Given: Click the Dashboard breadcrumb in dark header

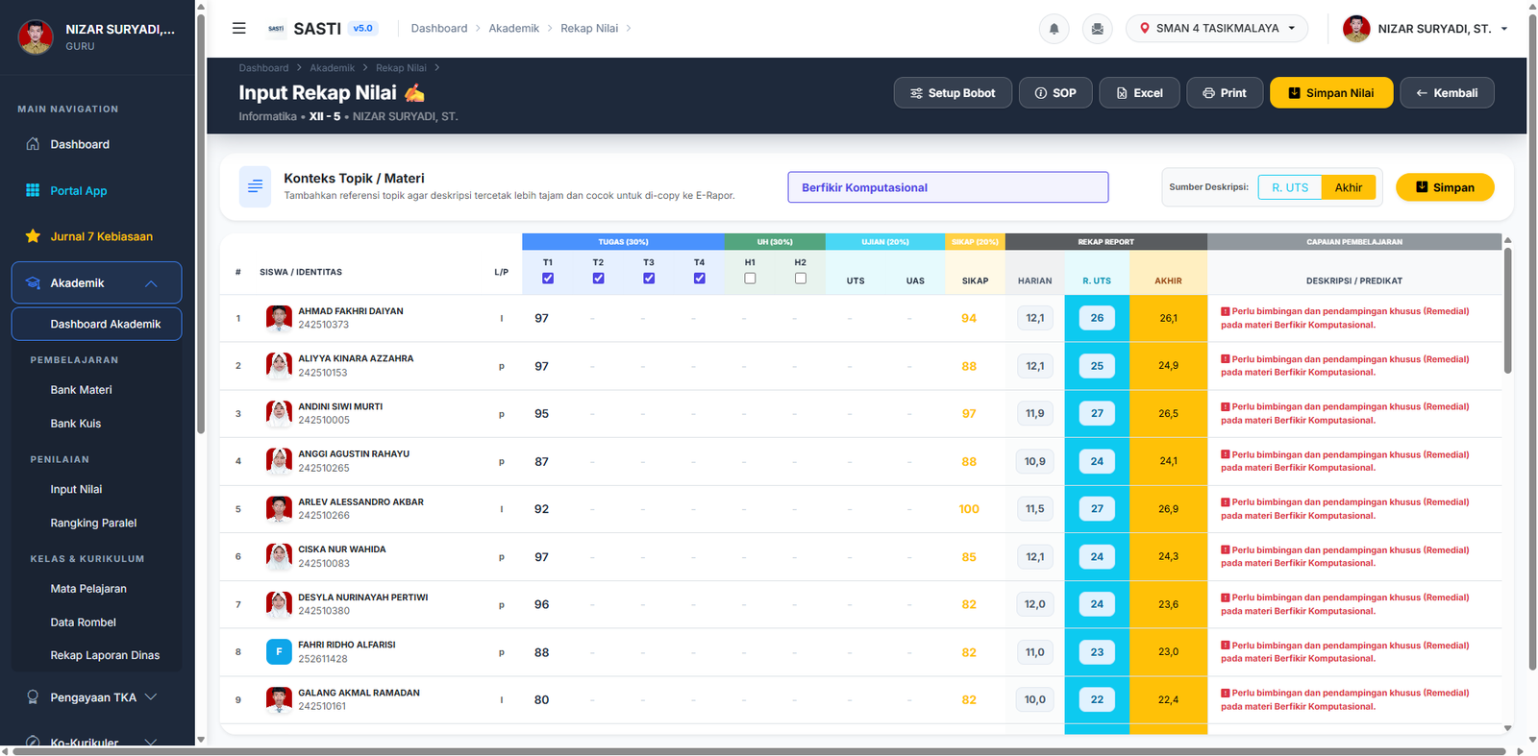Looking at the screenshot, I should pyautogui.click(x=263, y=68).
